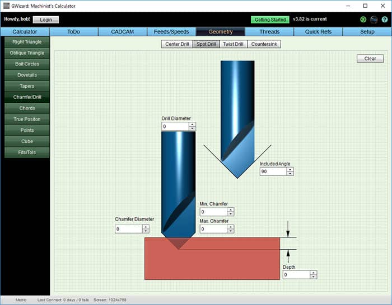This screenshot has height=305, width=392.
Task: Click the 'Screen: 1024x768' status text
Action: click(110, 300)
